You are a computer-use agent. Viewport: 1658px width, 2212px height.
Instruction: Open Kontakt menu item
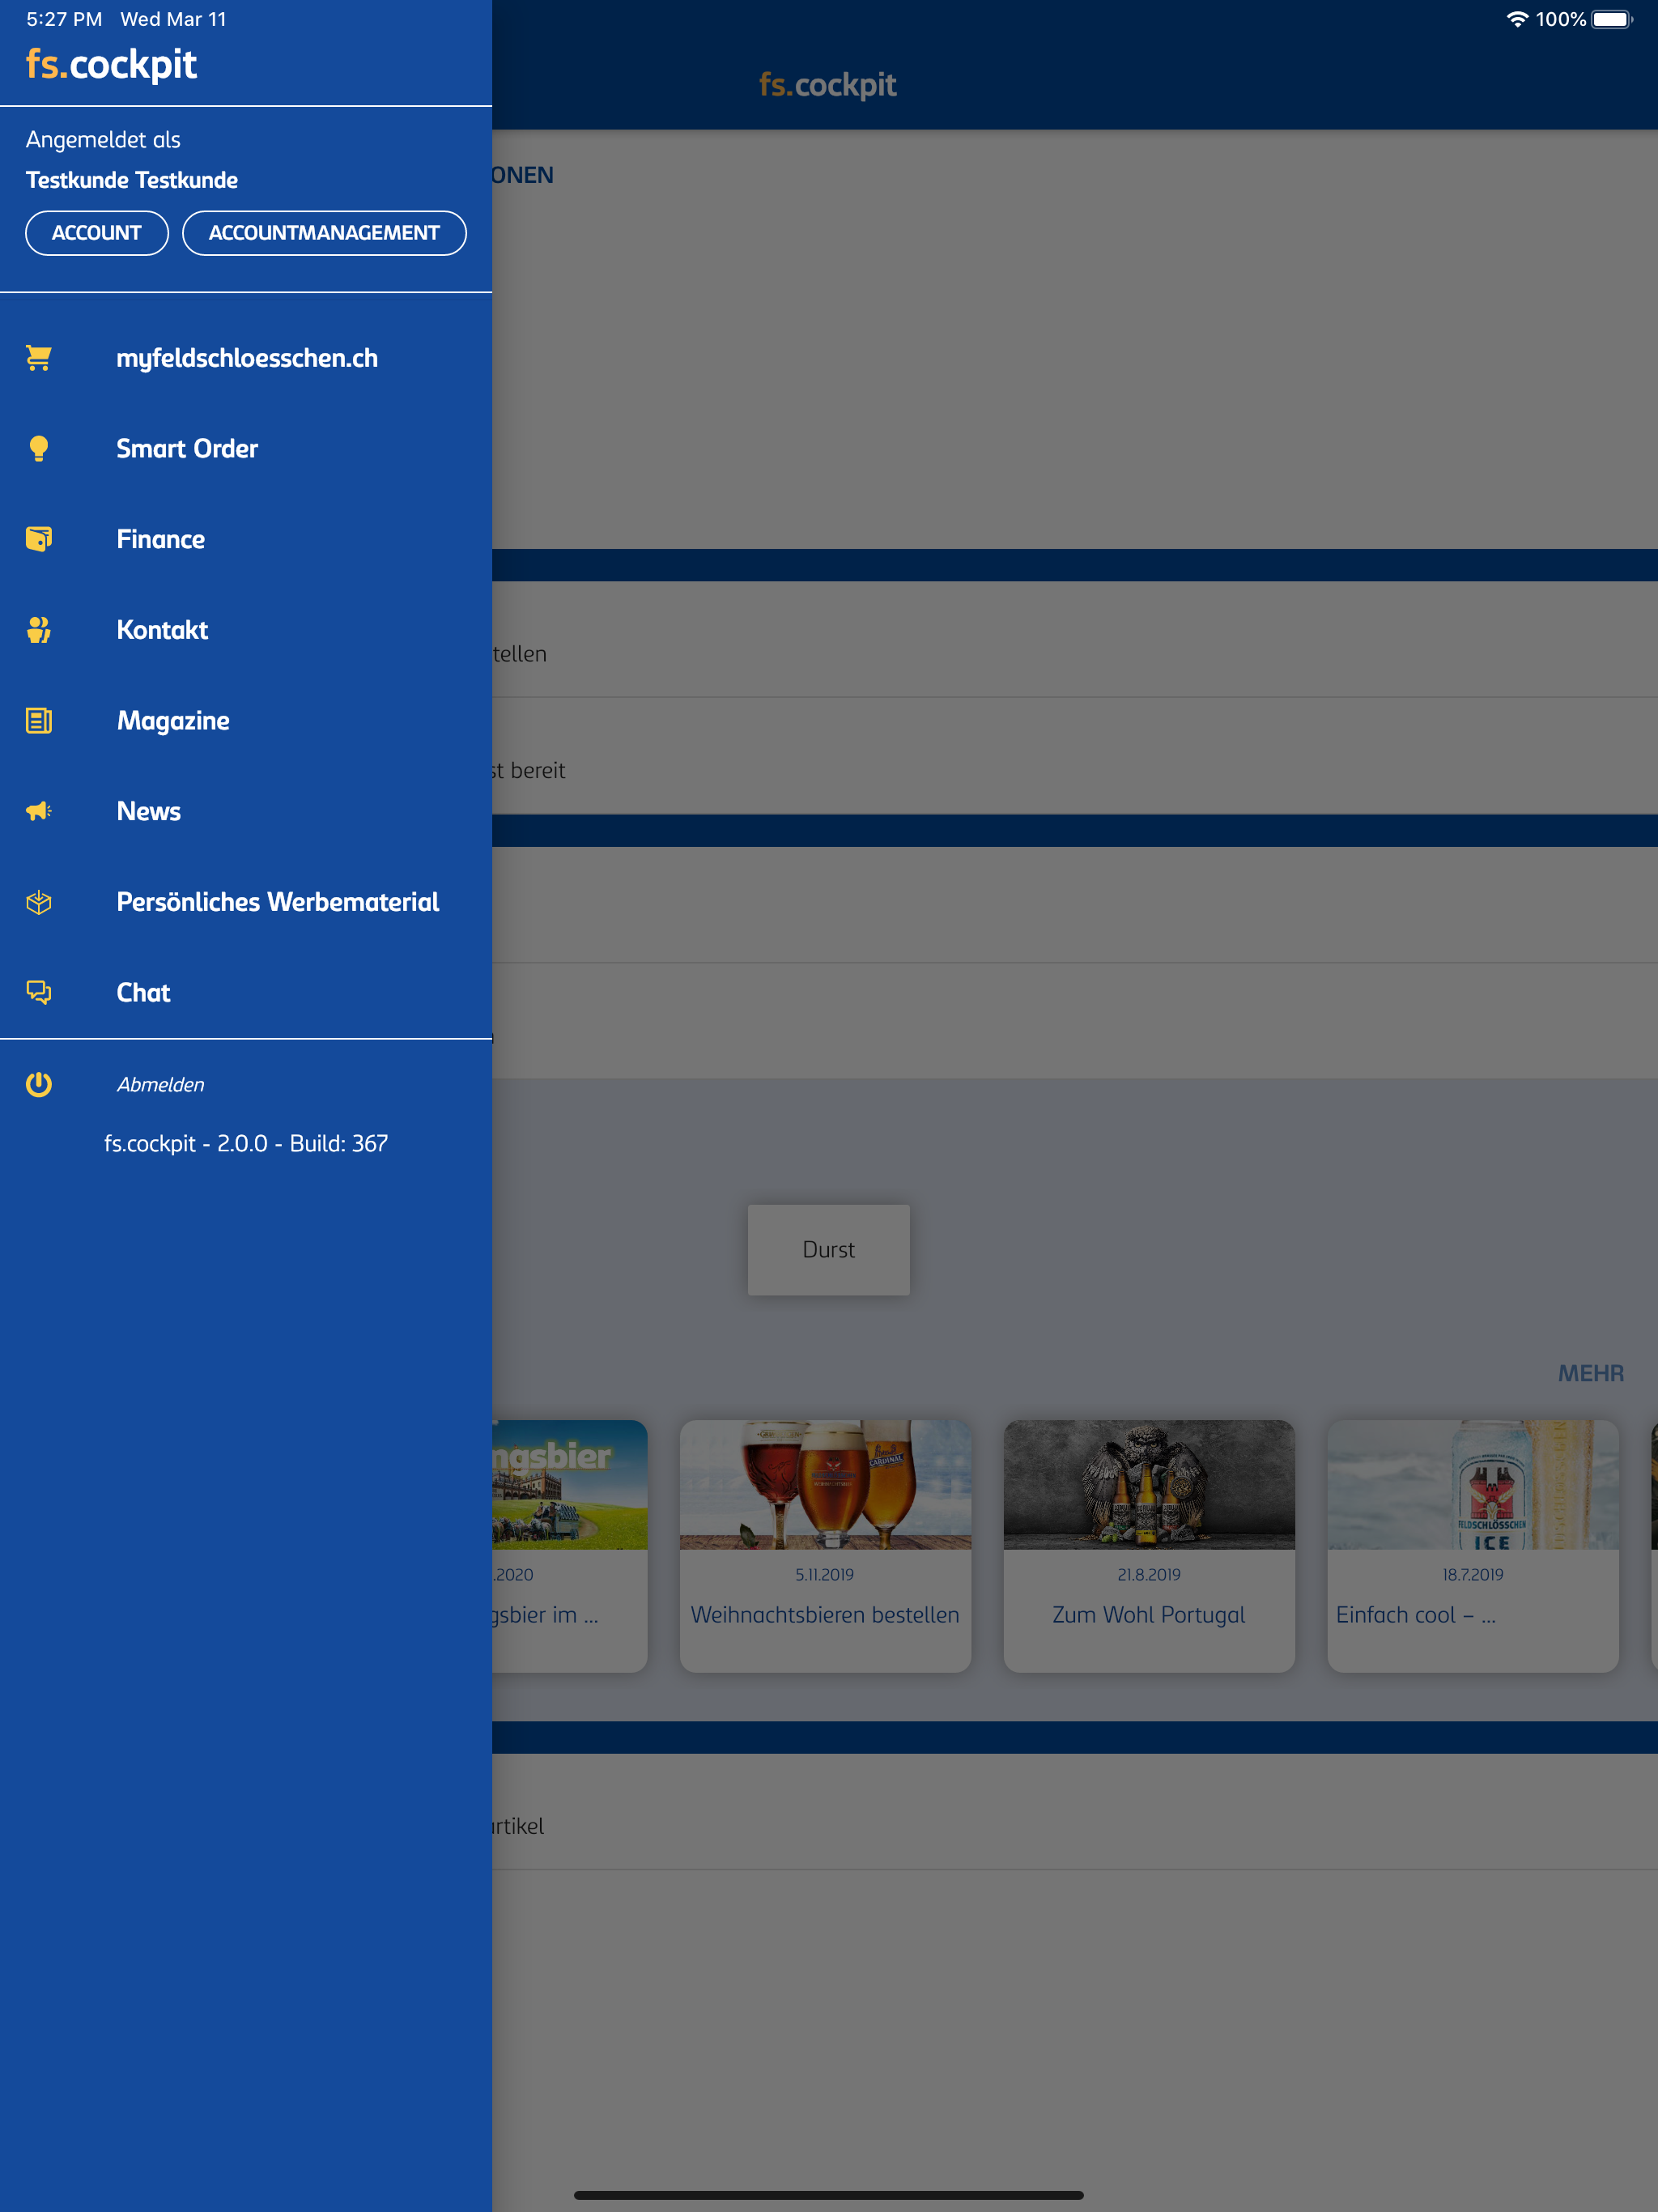click(246, 630)
